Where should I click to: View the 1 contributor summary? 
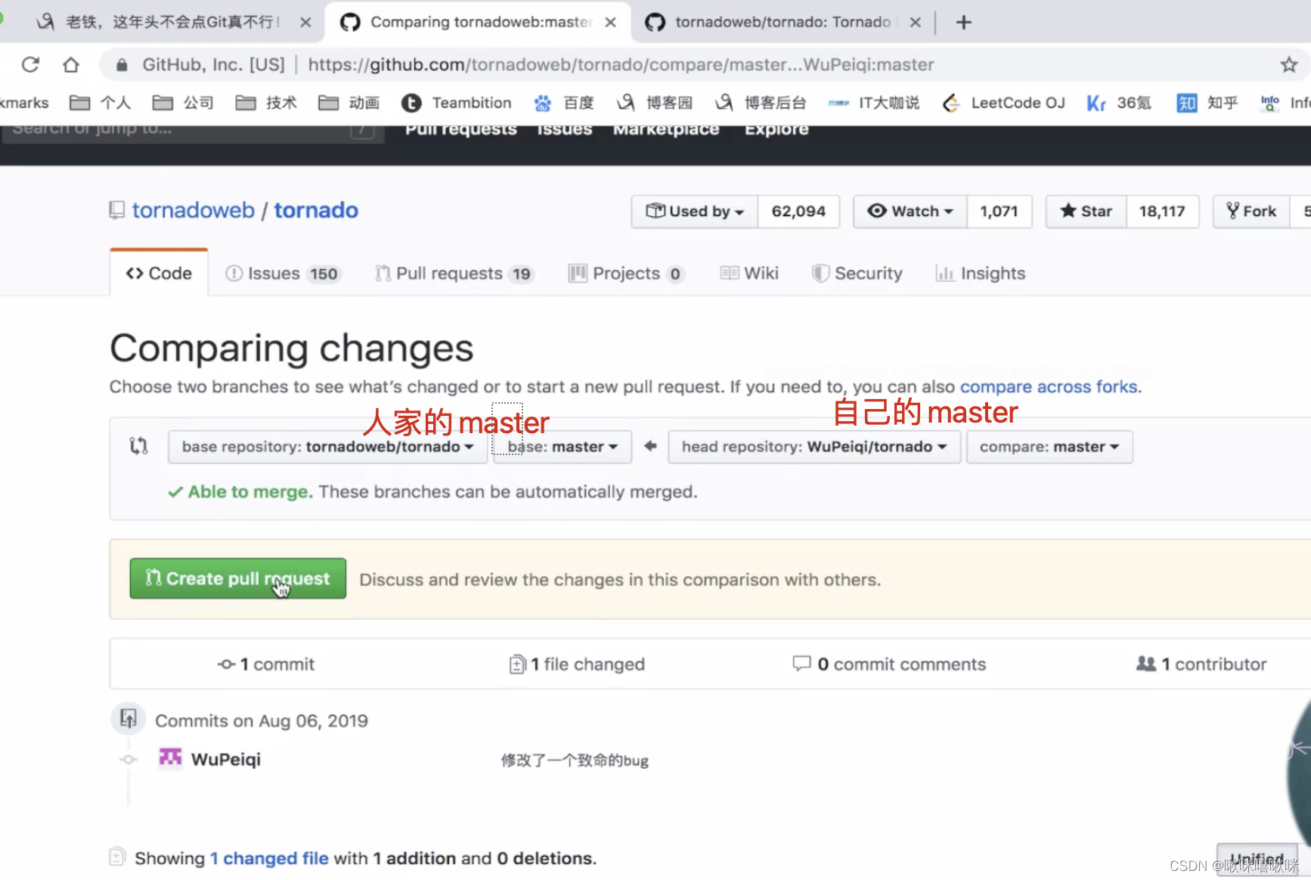click(x=1201, y=665)
